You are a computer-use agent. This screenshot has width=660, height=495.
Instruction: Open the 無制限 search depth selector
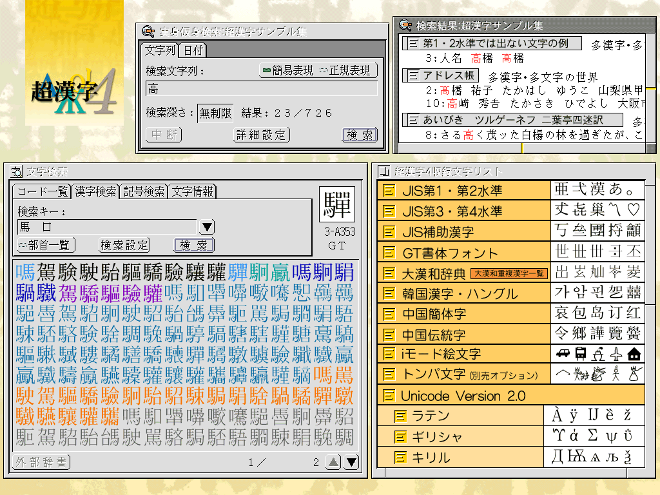(x=215, y=113)
